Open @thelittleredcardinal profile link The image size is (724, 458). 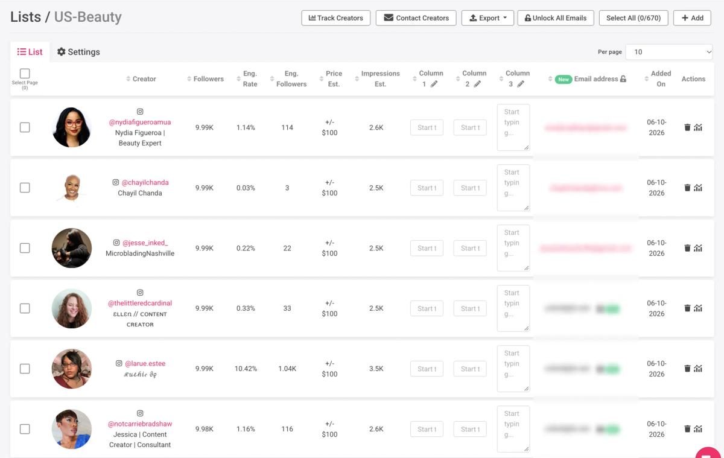[x=140, y=303]
